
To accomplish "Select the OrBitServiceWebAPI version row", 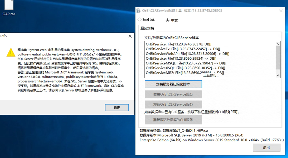I will (x=188, y=54).
